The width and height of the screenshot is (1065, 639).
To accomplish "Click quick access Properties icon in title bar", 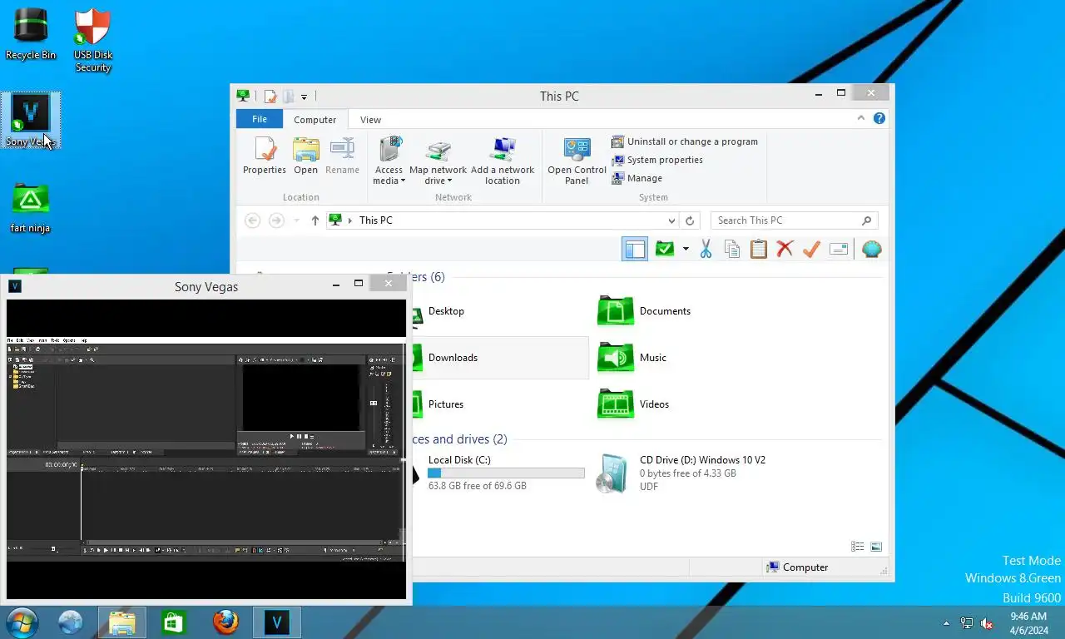I will (x=270, y=97).
